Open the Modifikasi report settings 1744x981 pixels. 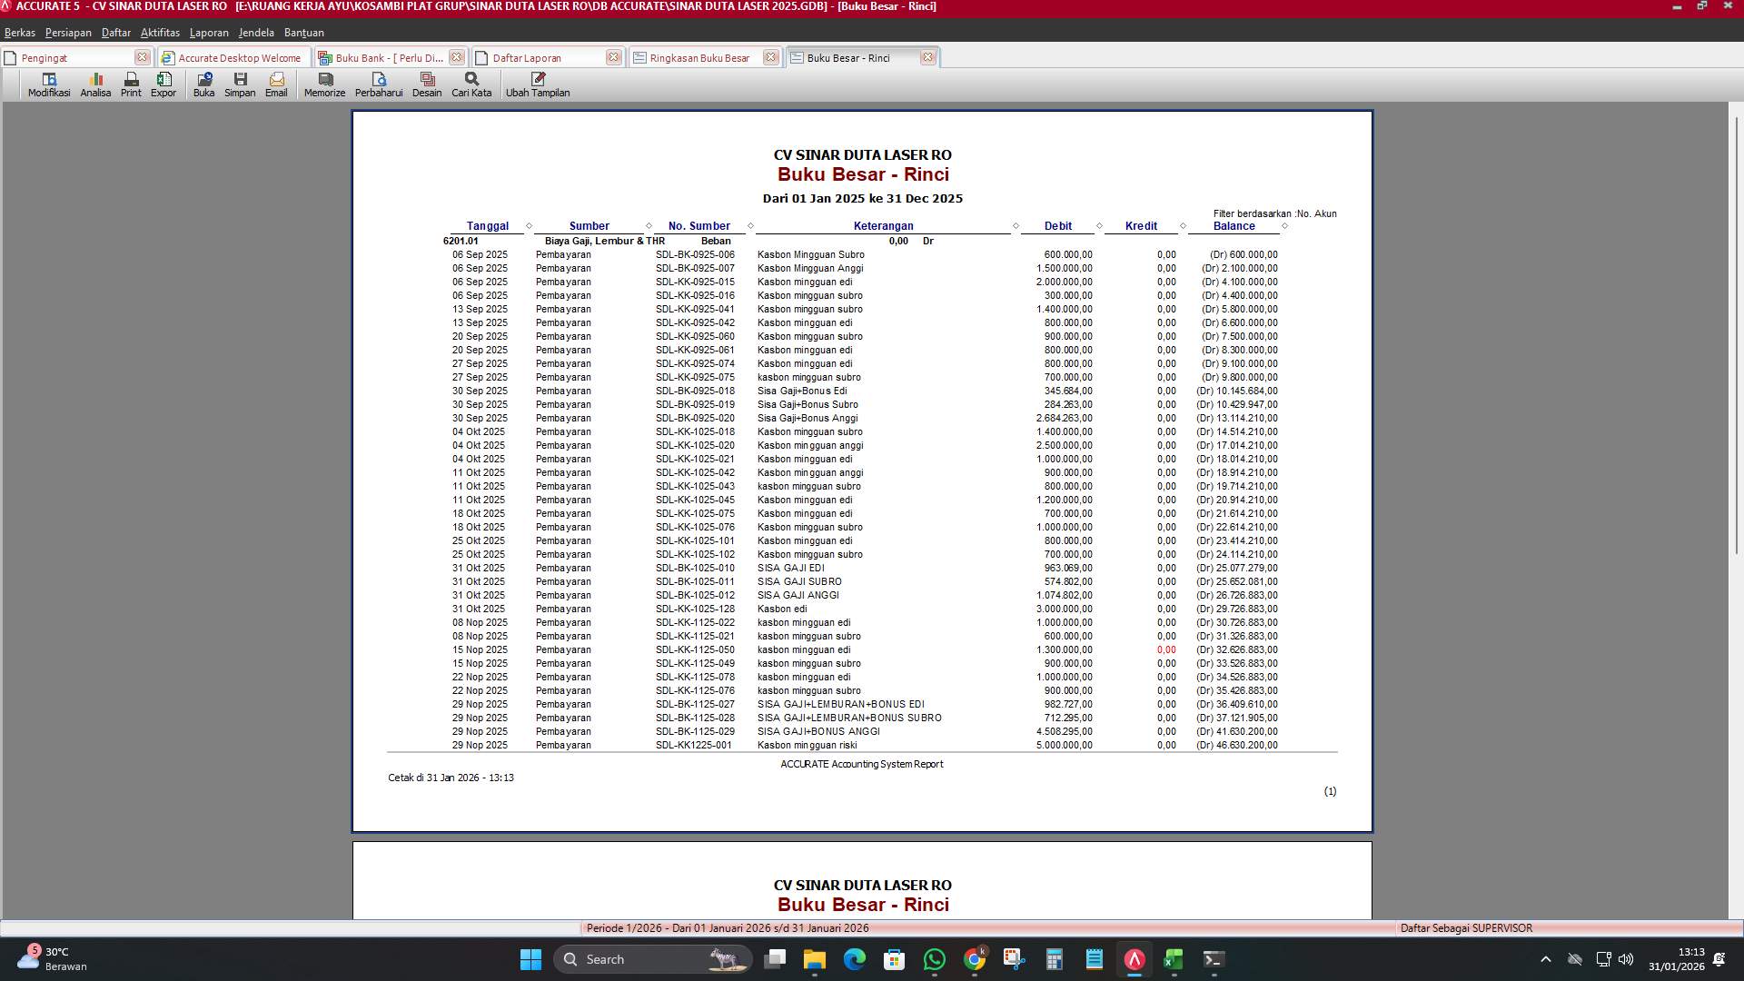[48, 85]
